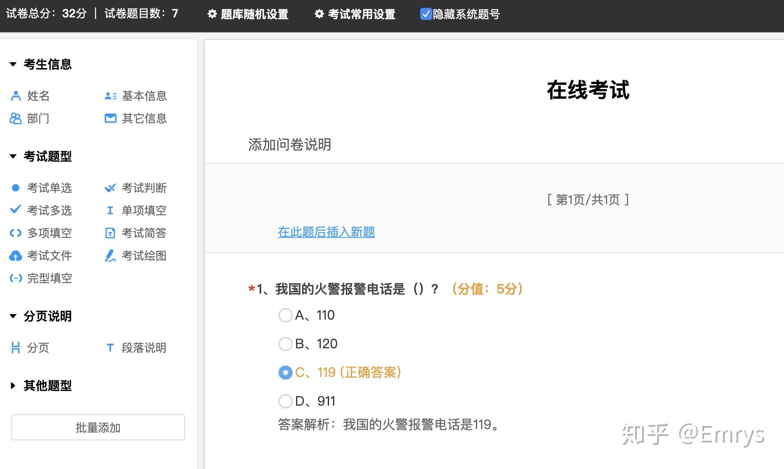Click the 在此题后插入新题 link
This screenshot has width=784, height=469.
point(326,232)
